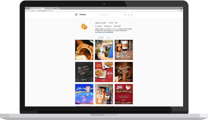Open a new browser tab button
The image size is (208, 120).
[59, 8]
